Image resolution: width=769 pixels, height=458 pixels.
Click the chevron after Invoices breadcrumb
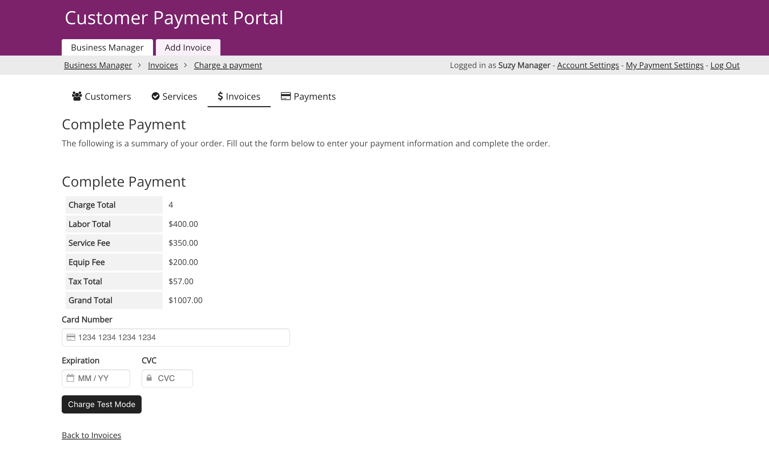pyautogui.click(x=186, y=65)
